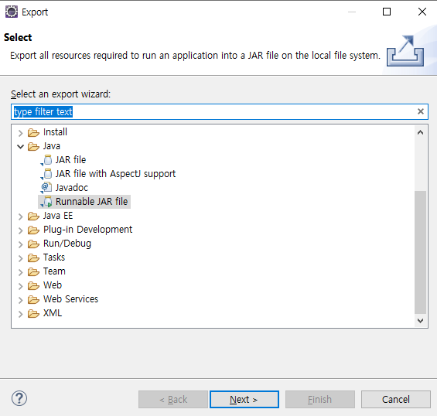Image resolution: width=437 pixels, height=416 pixels.
Task: Click the vertical scrollbar thumb
Action: point(420,252)
